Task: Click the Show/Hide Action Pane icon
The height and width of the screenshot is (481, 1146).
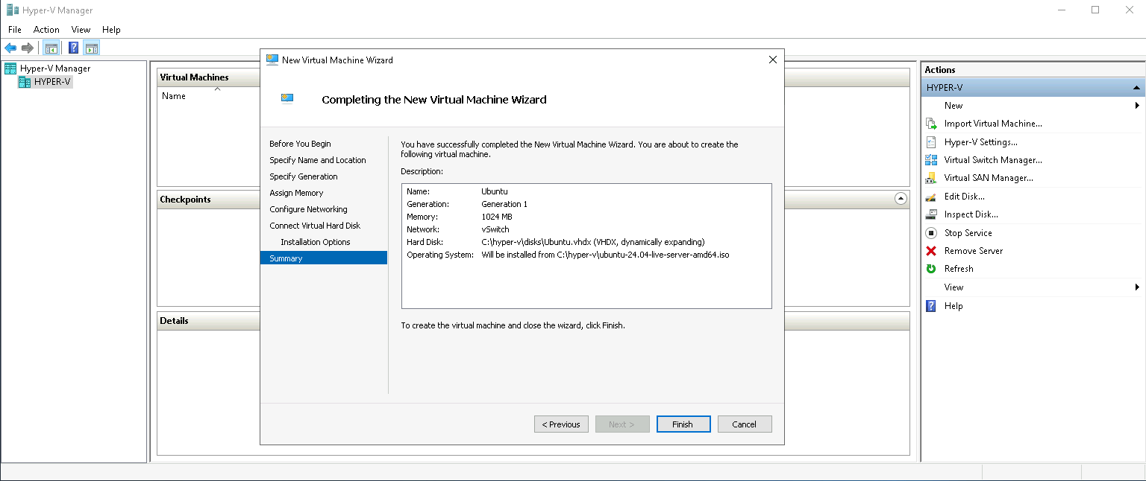Action: (x=91, y=48)
